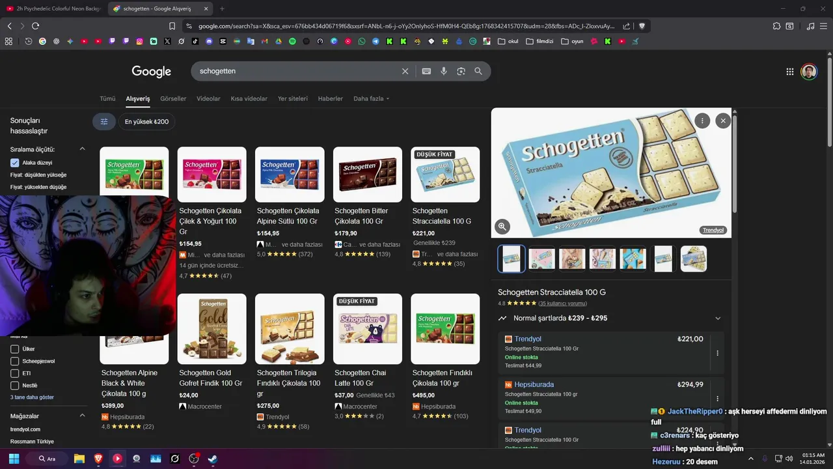
Task: Click the Google logo
Action: [x=151, y=72]
